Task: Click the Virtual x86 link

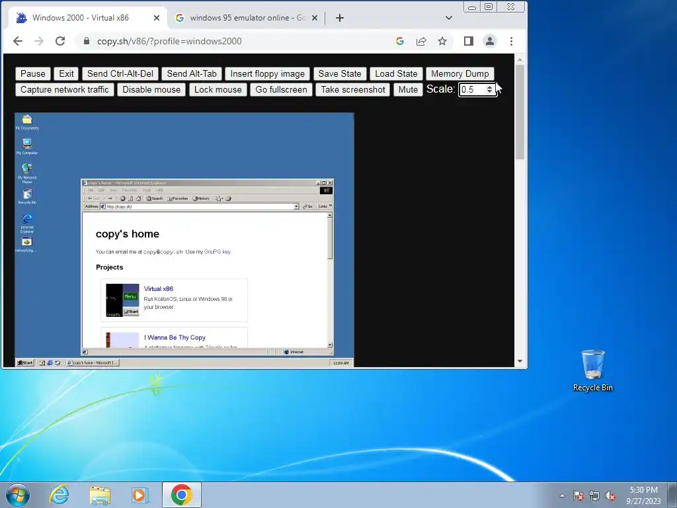Action: [x=159, y=288]
